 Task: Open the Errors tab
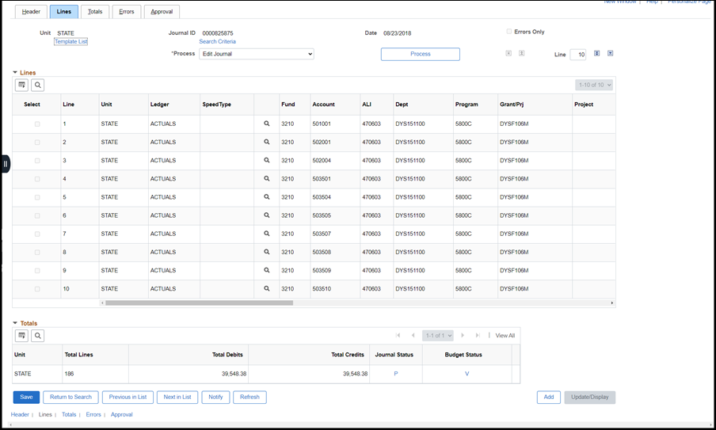(x=127, y=12)
